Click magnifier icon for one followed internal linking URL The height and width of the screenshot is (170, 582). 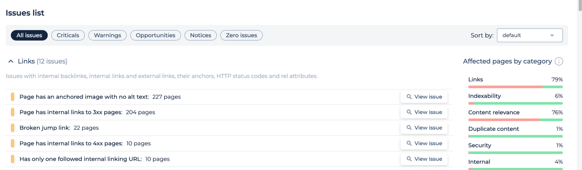[x=409, y=159]
